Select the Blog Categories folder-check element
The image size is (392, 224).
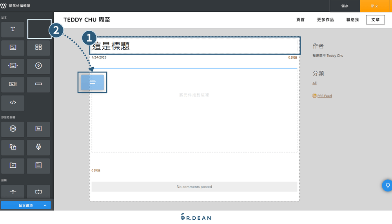tap(13, 166)
